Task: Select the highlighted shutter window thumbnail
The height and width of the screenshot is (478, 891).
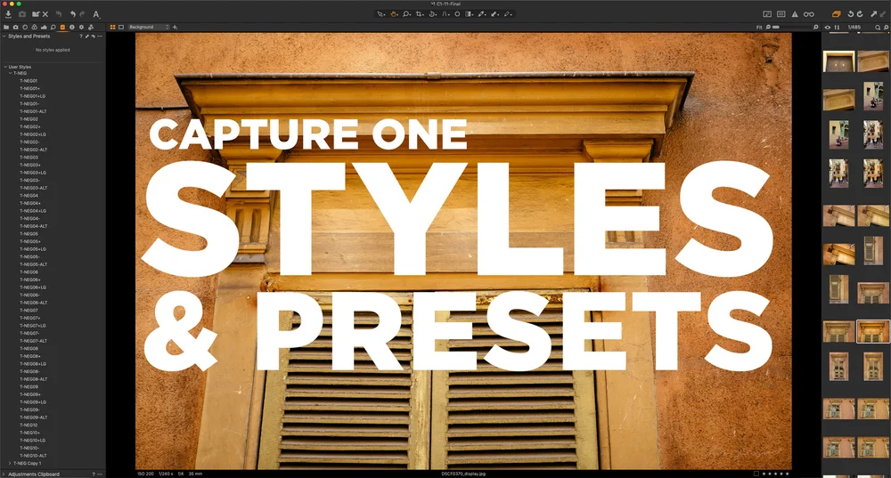Action: pos(873,331)
